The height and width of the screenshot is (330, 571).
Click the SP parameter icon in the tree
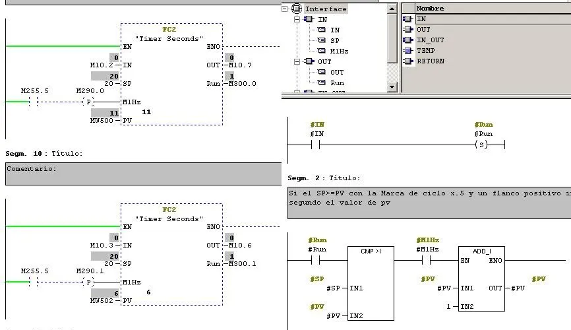pyautogui.click(x=322, y=40)
